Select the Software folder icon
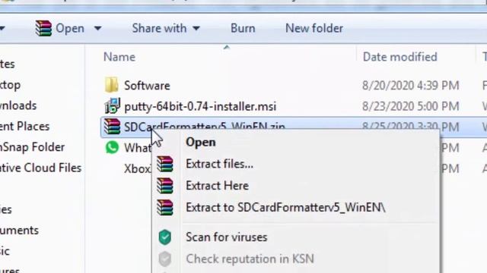Image resolution: width=487 pixels, height=273 pixels. point(112,85)
